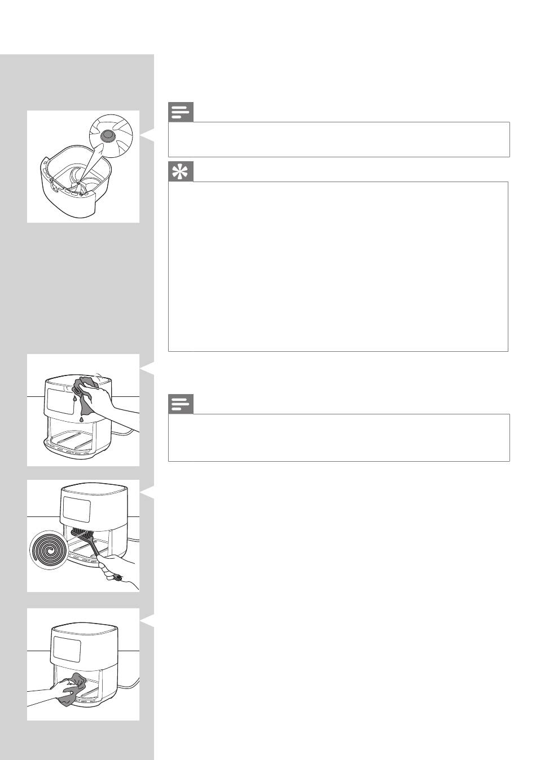The height and width of the screenshot is (760, 536).
Task: Click the airfryer display window in the brush illustration
Action: 76,509
